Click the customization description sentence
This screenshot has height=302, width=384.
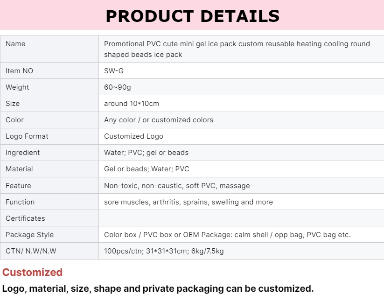158,288
